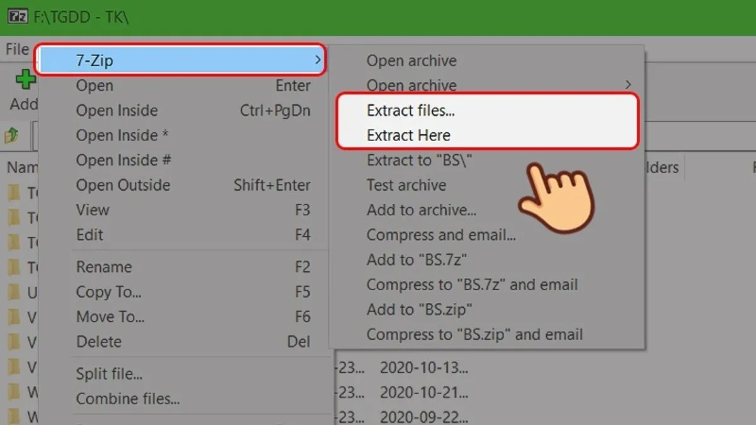This screenshot has width=756, height=425.
Task: Select Extract Here option
Action: (408, 135)
